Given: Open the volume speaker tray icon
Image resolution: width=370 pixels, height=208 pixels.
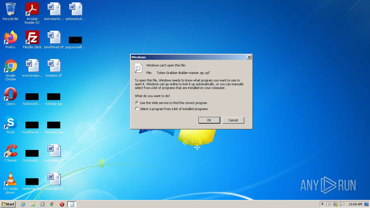Looking at the screenshot, I should coord(328,204).
